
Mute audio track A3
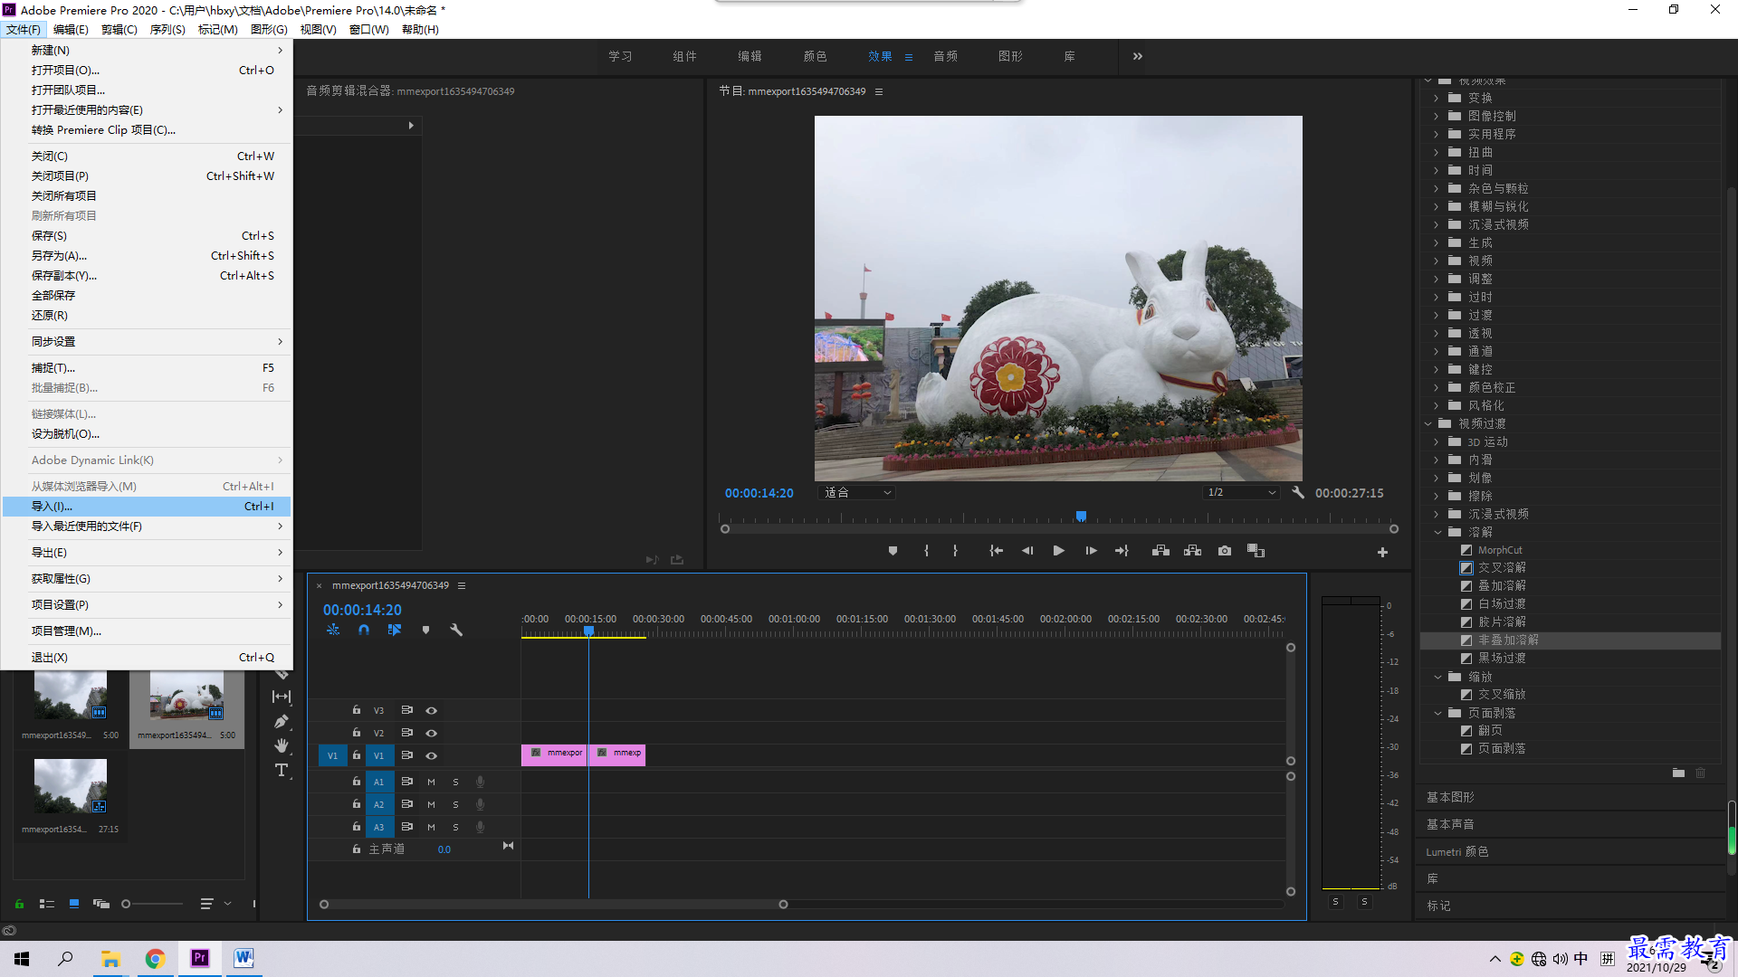tap(431, 827)
